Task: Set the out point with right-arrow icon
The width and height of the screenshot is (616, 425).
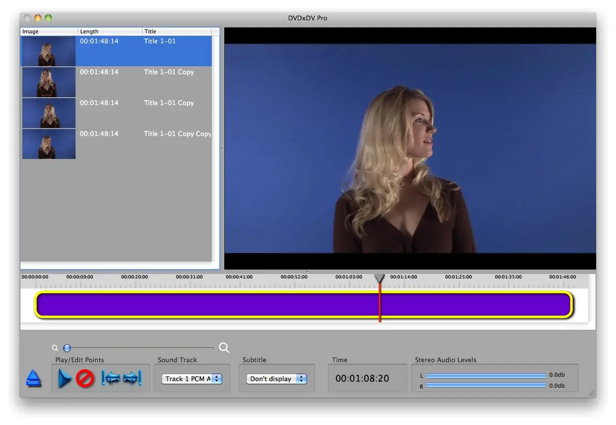Action: [133, 378]
